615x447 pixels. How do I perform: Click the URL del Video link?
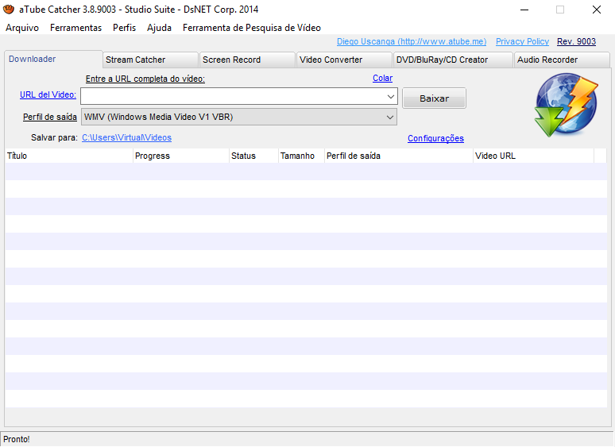48,94
